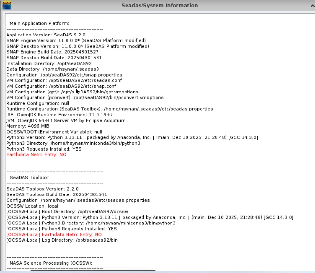Click the red OCSSW-Local Earthdata Netrc Entry line
315x273 pixels.
pos(54,235)
